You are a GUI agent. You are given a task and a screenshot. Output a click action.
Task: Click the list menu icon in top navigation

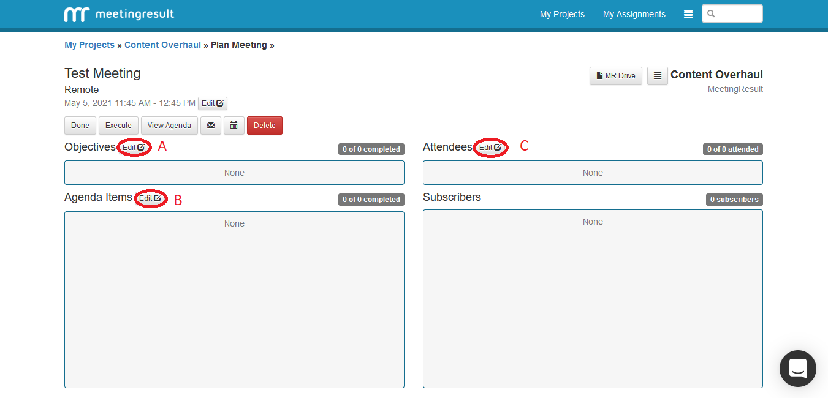tap(688, 14)
